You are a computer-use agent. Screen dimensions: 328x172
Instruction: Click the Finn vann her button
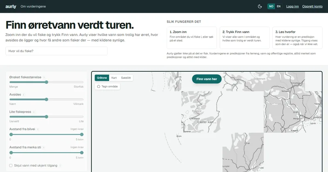207,79
